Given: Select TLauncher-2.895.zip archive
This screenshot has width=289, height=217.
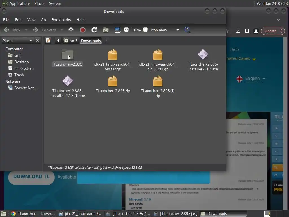Looking at the screenshot, I should 113,84.
